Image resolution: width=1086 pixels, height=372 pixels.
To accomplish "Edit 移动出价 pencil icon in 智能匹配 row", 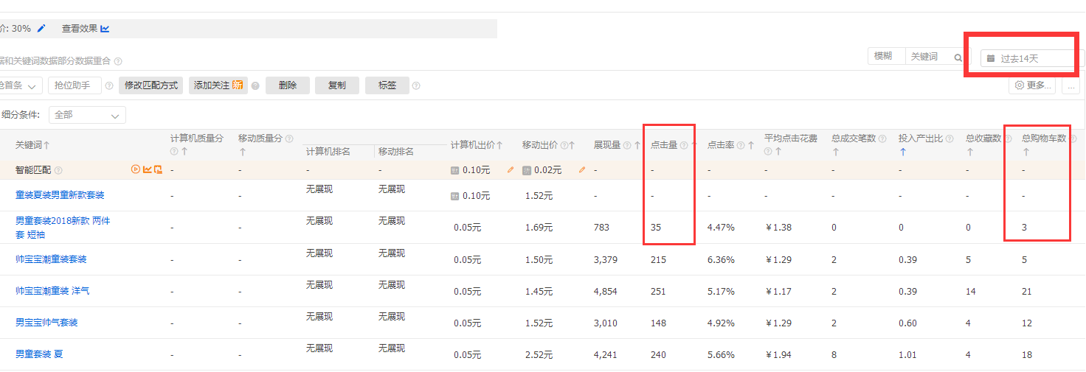I will tap(582, 170).
